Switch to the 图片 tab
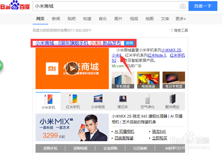The width and height of the screenshot is (222, 155). (118, 19)
